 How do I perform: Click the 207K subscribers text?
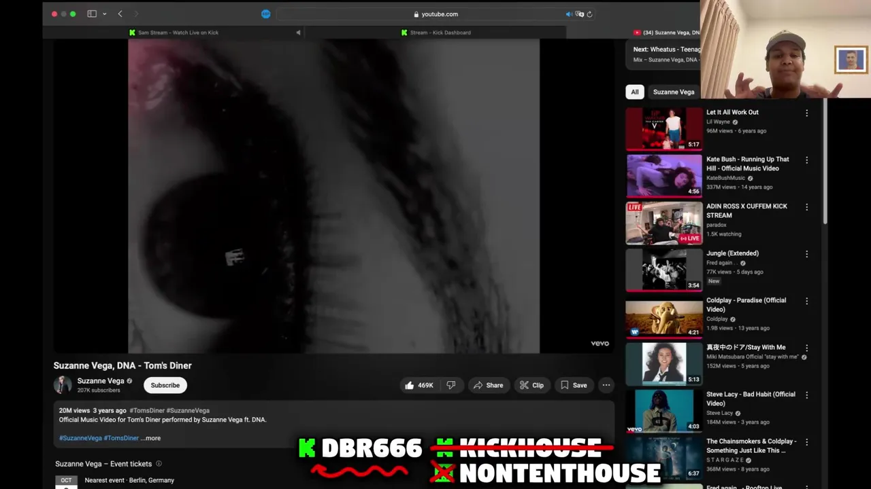click(99, 391)
